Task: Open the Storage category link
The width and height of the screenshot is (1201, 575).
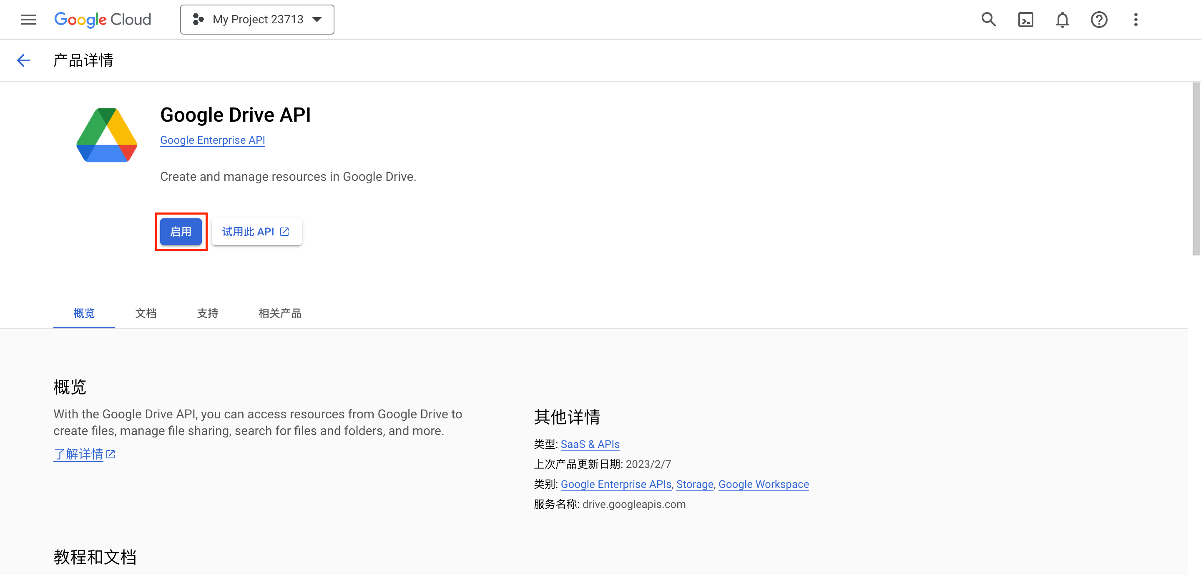Action: click(695, 484)
